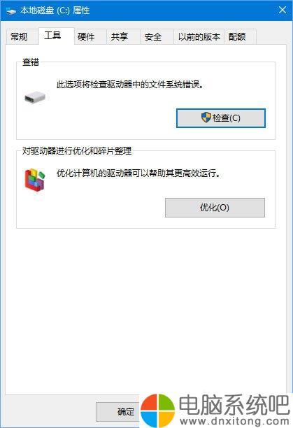Click the 此选项将检查驱动器中的文件系统错误 description
Screen dimensions: 293x428
point(130,85)
